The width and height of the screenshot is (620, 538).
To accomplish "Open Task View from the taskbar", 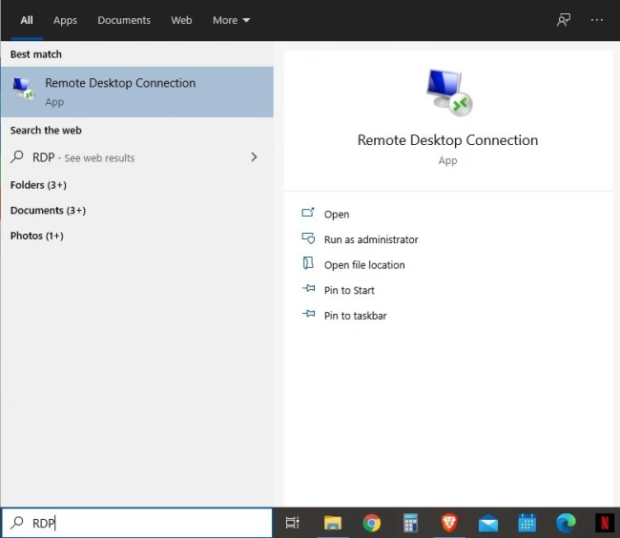I will click(x=293, y=523).
